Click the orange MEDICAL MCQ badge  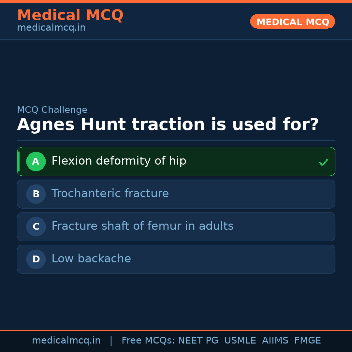[292, 22]
